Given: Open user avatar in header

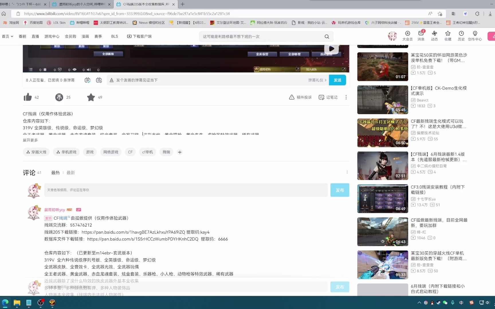Looking at the screenshot, I should pyautogui.click(x=392, y=36).
